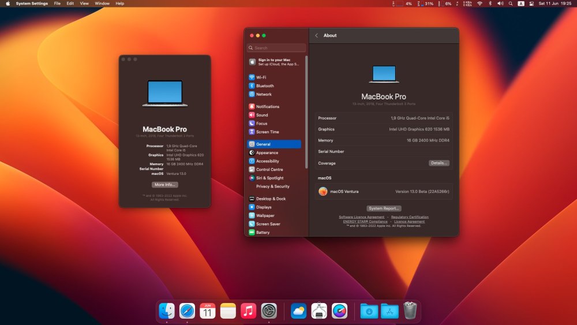Launch Safari from the Dock
Screen dimensions: 577x325
coord(187,311)
